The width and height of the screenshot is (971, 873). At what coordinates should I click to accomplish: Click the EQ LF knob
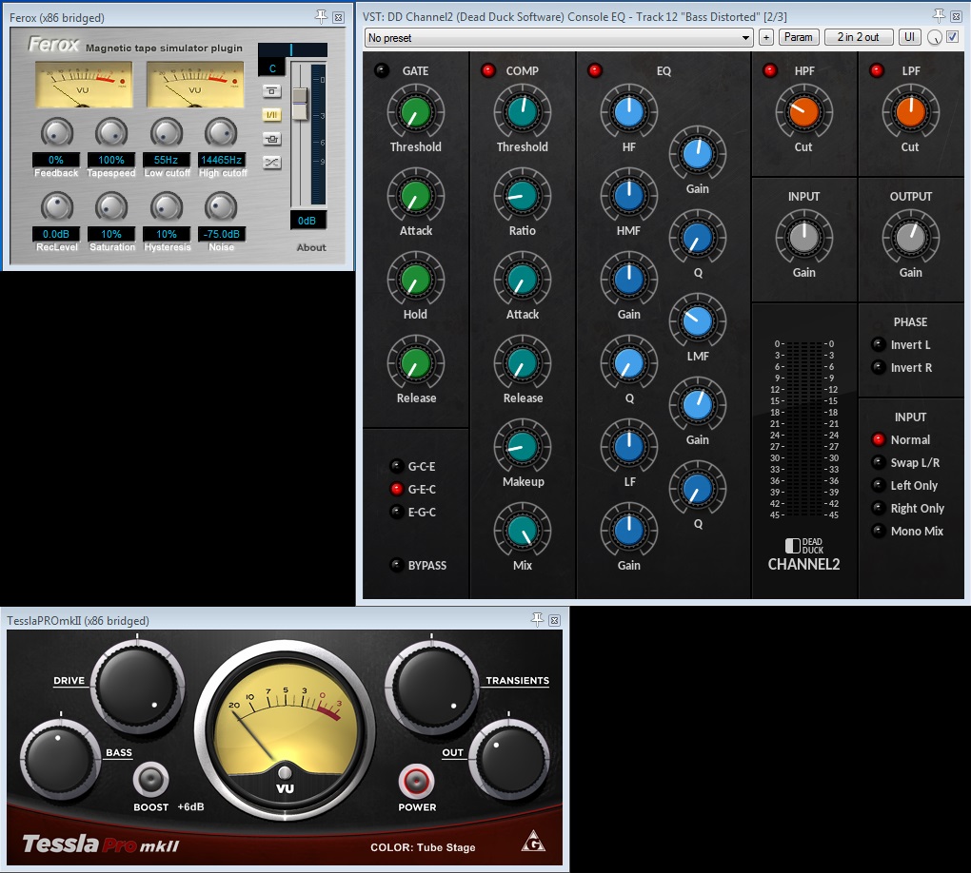pyautogui.click(x=628, y=447)
